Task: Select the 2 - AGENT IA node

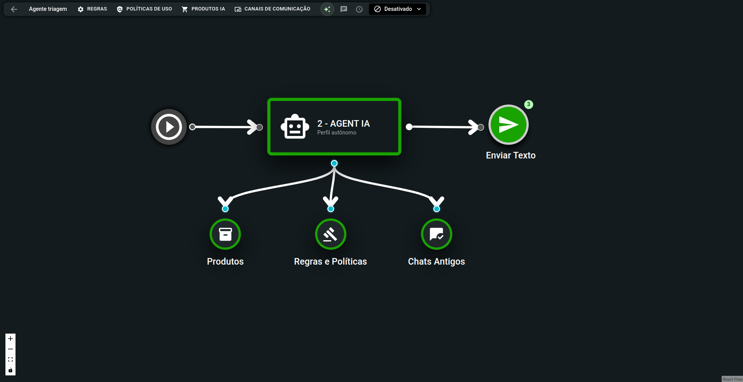Action: pos(334,127)
